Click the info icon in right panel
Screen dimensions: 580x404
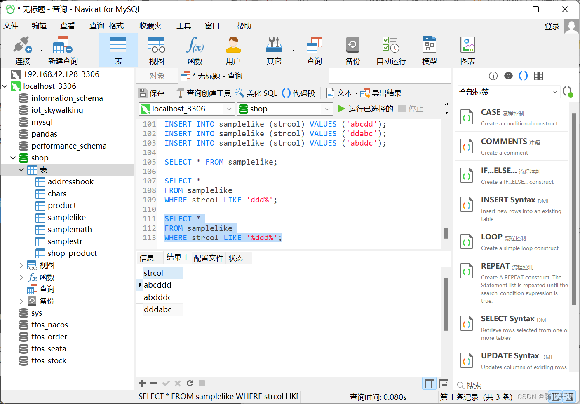[493, 76]
